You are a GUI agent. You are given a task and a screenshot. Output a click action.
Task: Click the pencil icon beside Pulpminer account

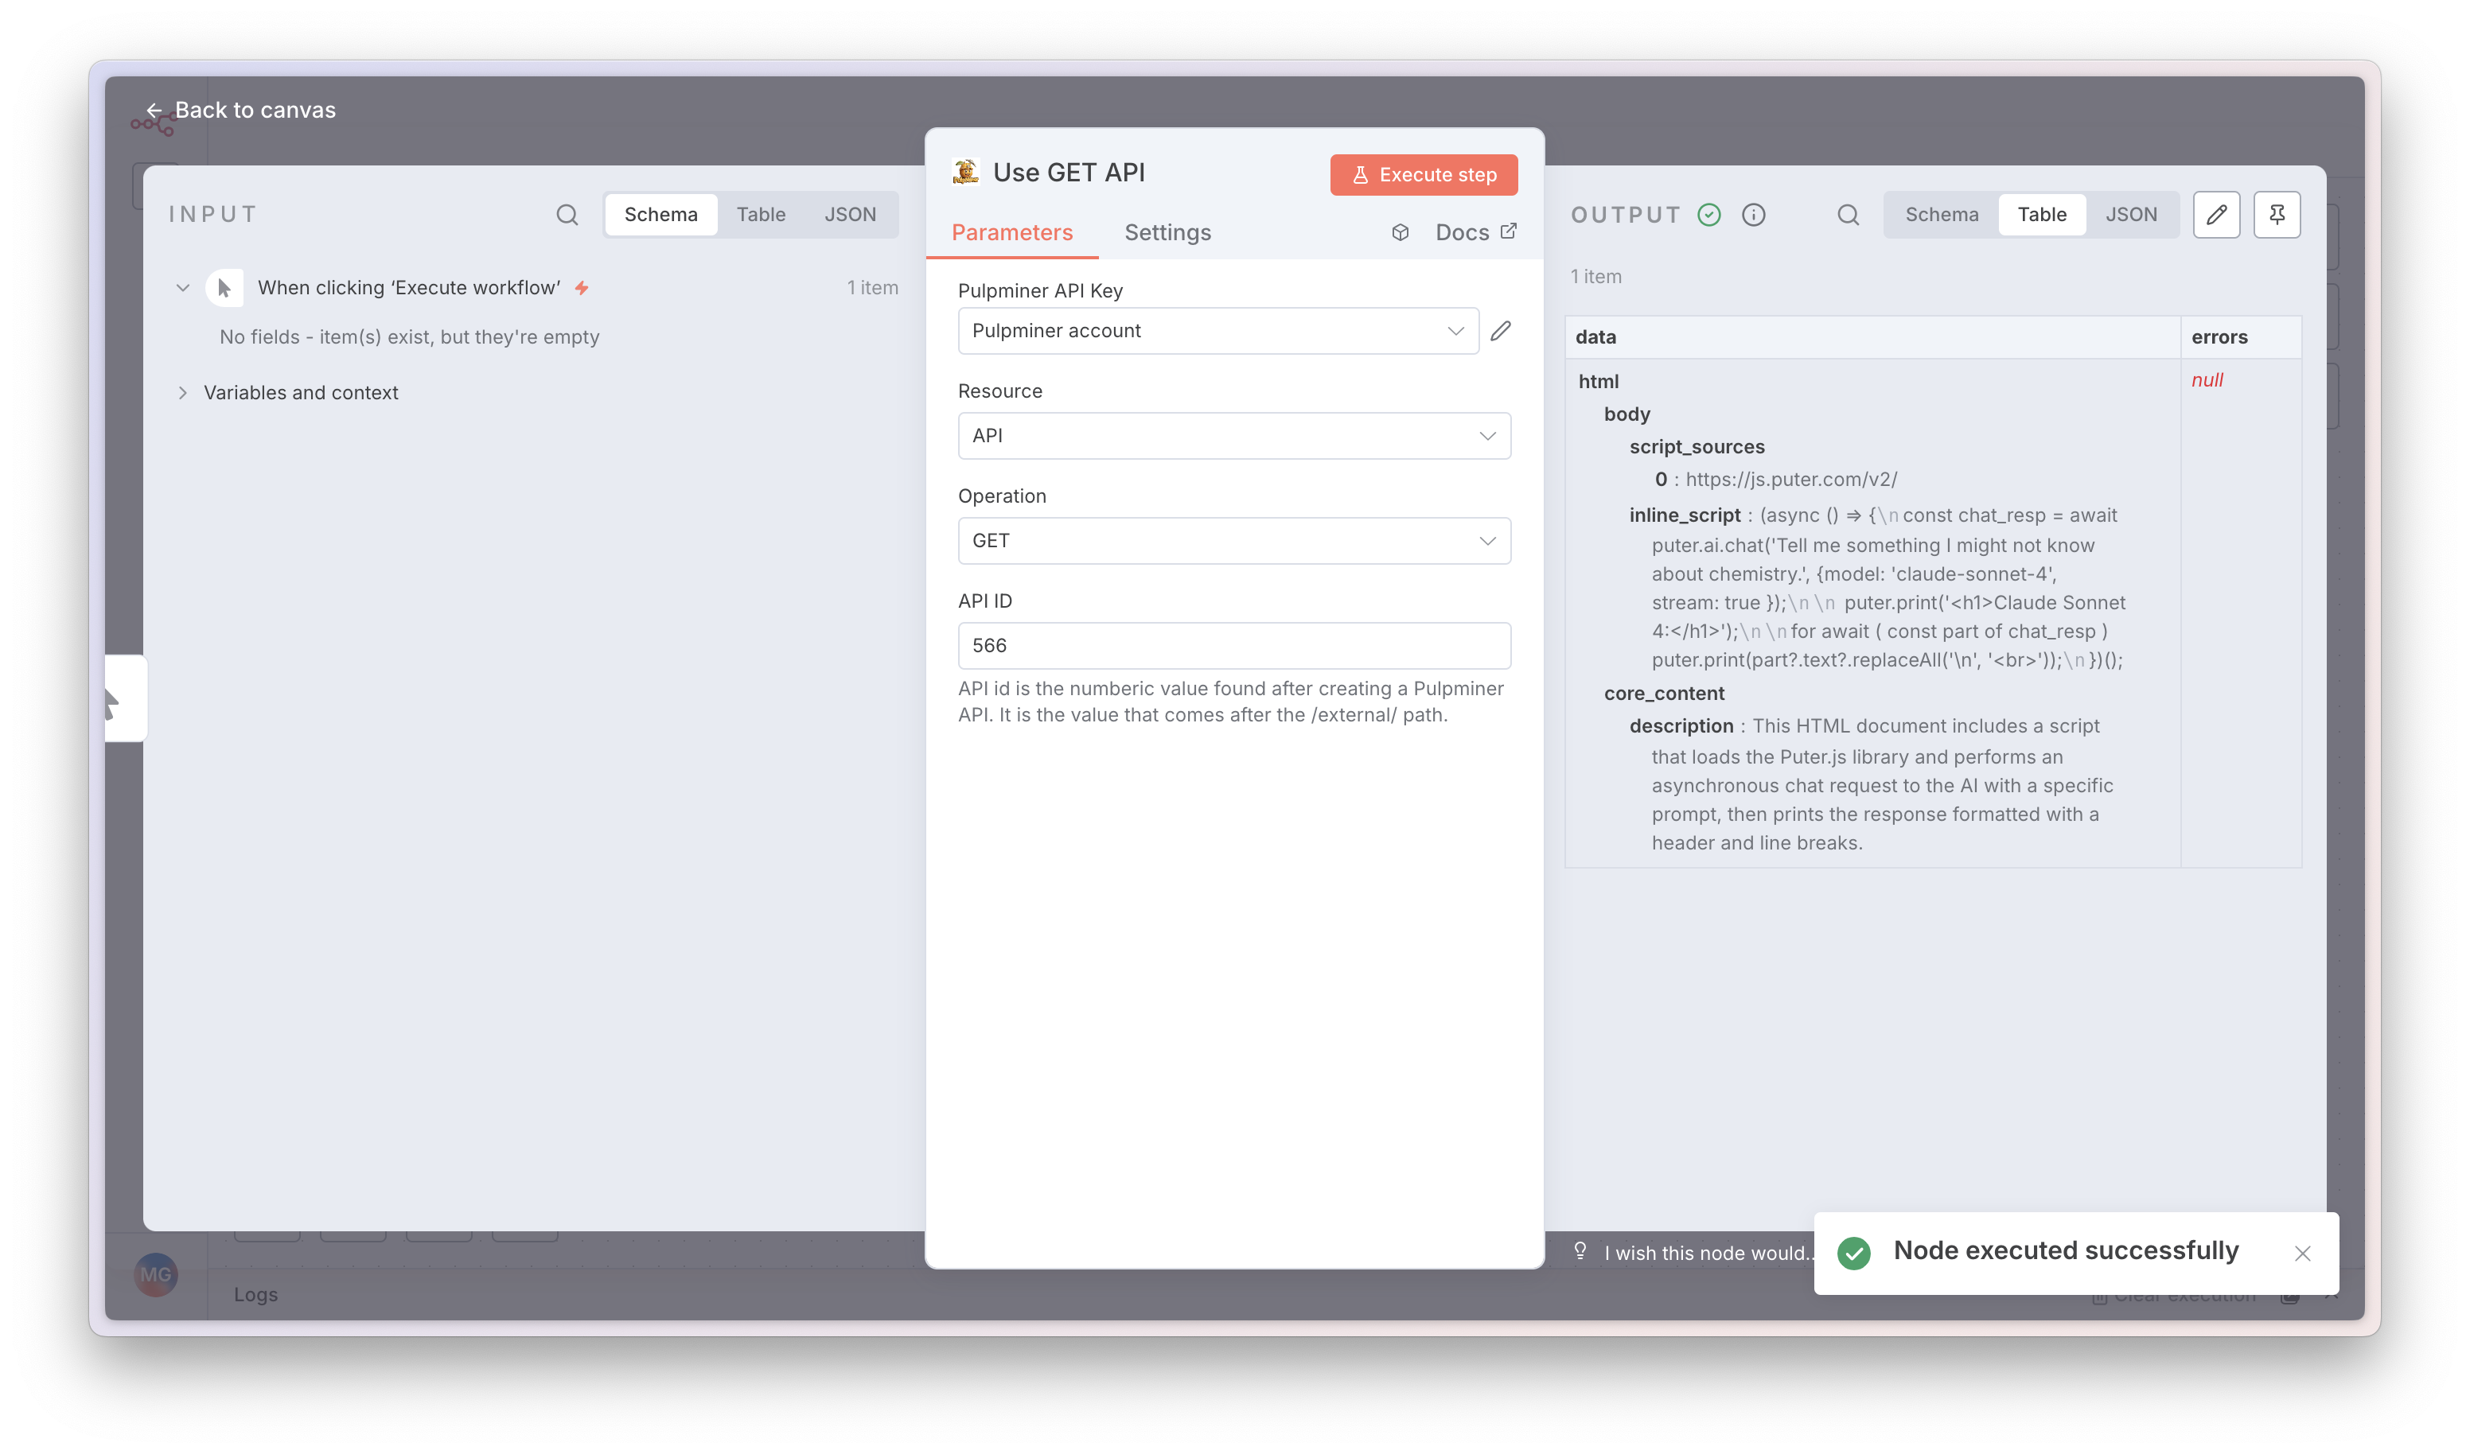point(1502,331)
